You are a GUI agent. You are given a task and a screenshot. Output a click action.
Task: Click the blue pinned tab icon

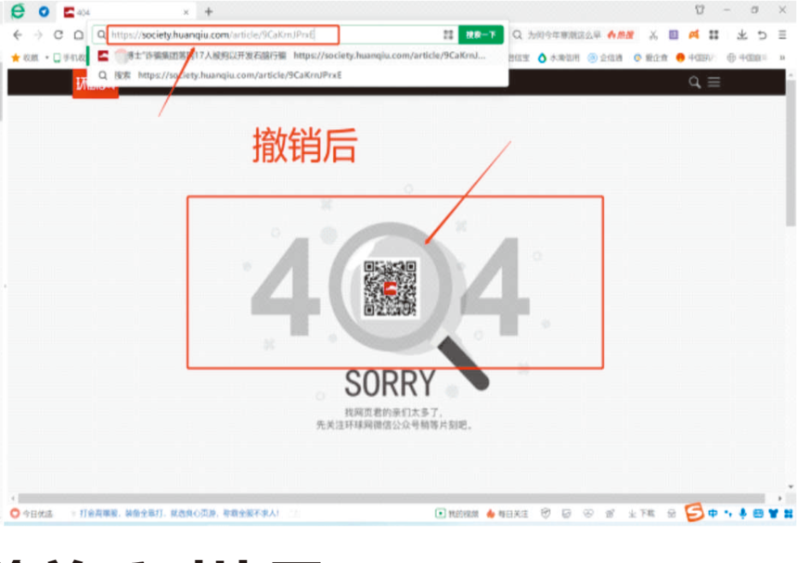click(x=45, y=11)
